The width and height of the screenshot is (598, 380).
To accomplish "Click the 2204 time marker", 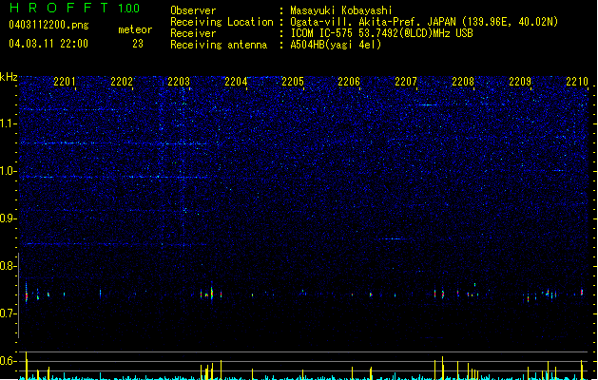I will click(x=236, y=82).
